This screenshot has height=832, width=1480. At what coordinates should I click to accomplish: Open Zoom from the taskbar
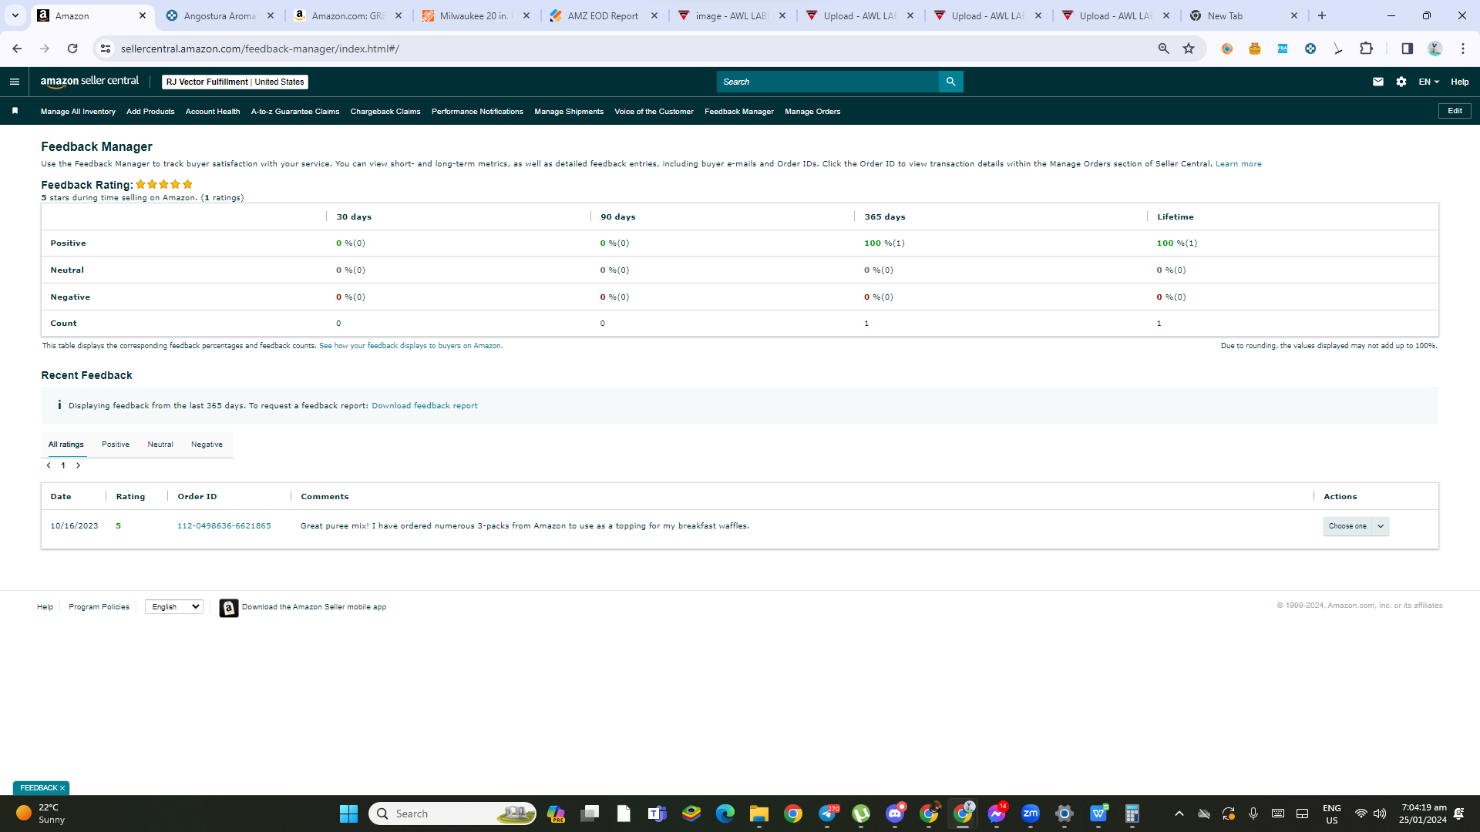click(1031, 814)
